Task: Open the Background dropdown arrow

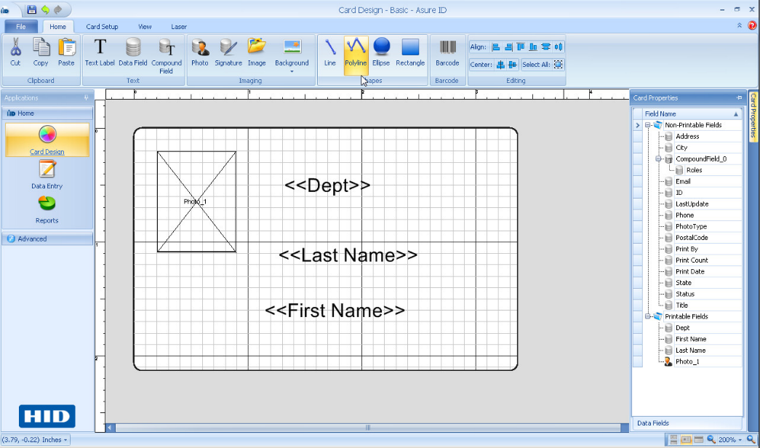Action: click(292, 71)
